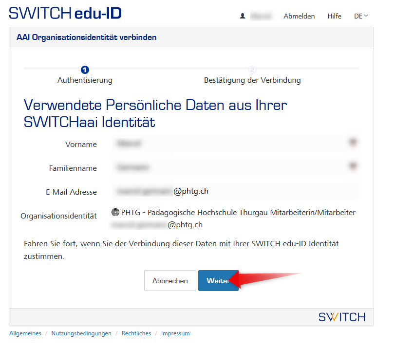Screen dimensions: 395x346
Task: Expand the Vorname dropdown arrow
Action: pyautogui.click(x=353, y=143)
